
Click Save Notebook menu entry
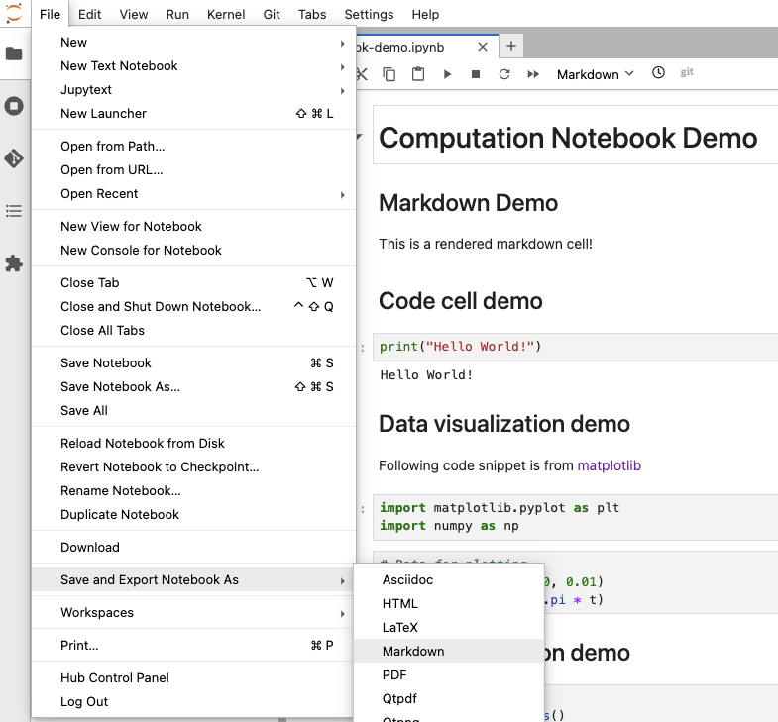tap(193, 363)
